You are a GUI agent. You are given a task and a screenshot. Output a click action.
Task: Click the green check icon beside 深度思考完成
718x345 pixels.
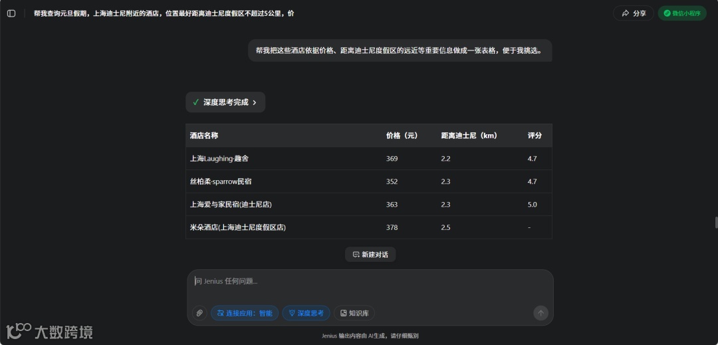coord(195,102)
